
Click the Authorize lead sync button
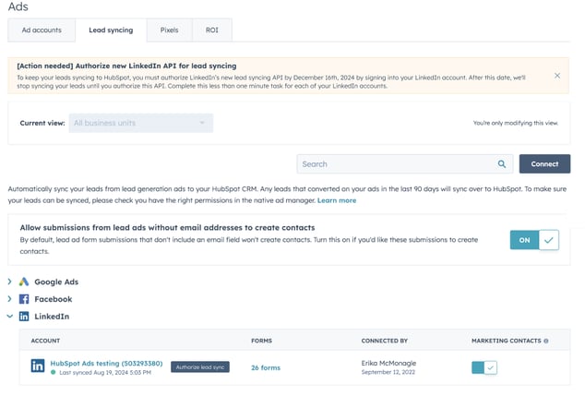coord(199,367)
